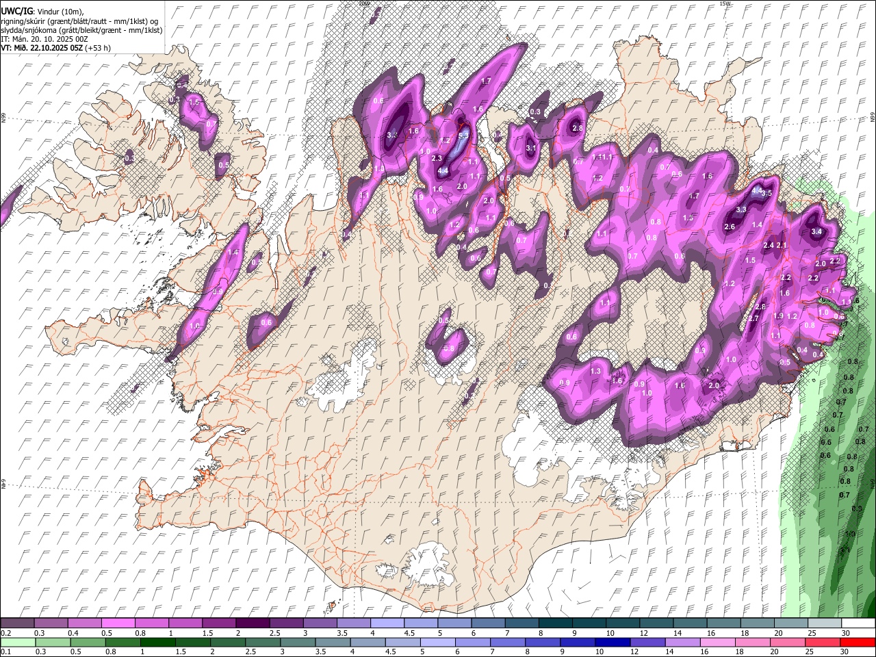Select the navy blue 10 swatch, bottom legend row

612,642
